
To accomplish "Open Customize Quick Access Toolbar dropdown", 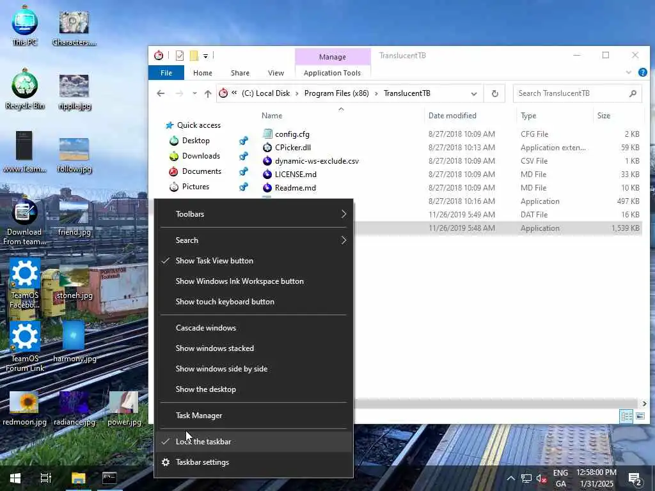I will click(205, 56).
